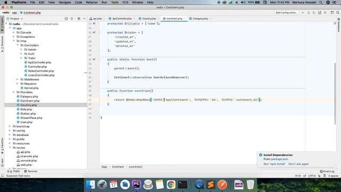Click the gutter override marker on line 24

(94, 23)
